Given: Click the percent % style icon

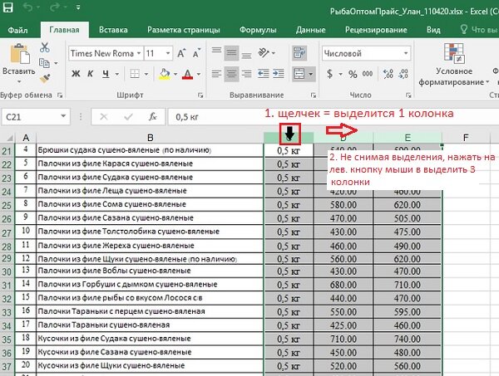Looking at the screenshot, I should coord(353,75).
